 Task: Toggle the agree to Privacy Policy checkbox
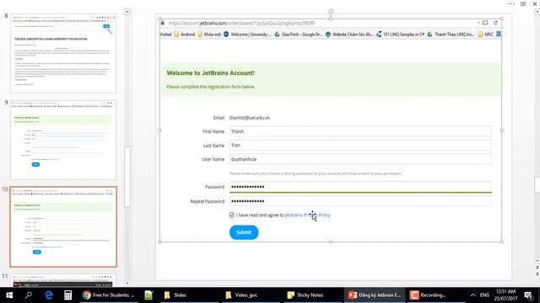click(x=231, y=215)
